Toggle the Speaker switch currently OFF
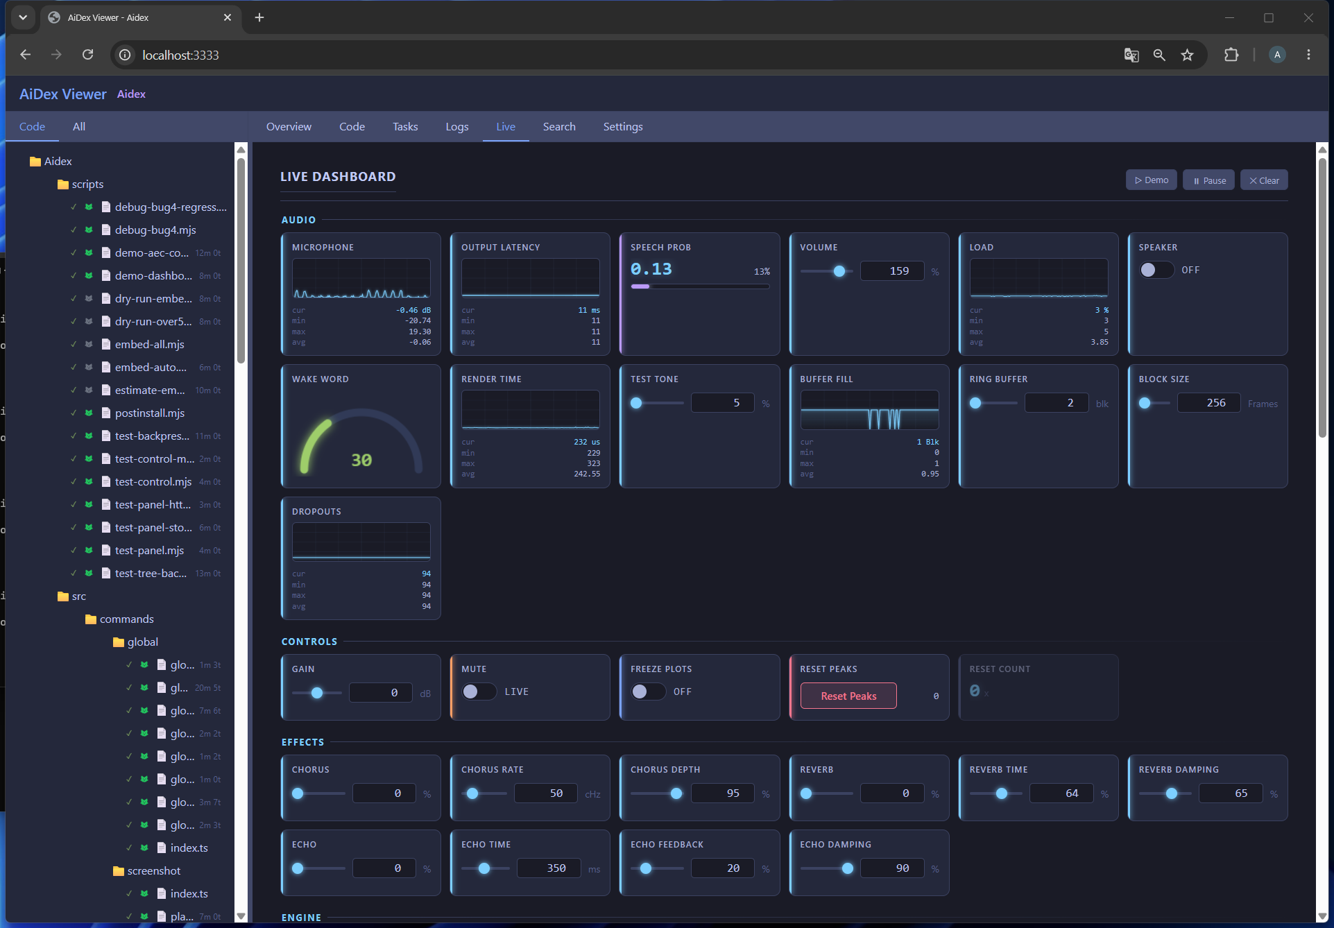The image size is (1334, 928). (1156, 270)
